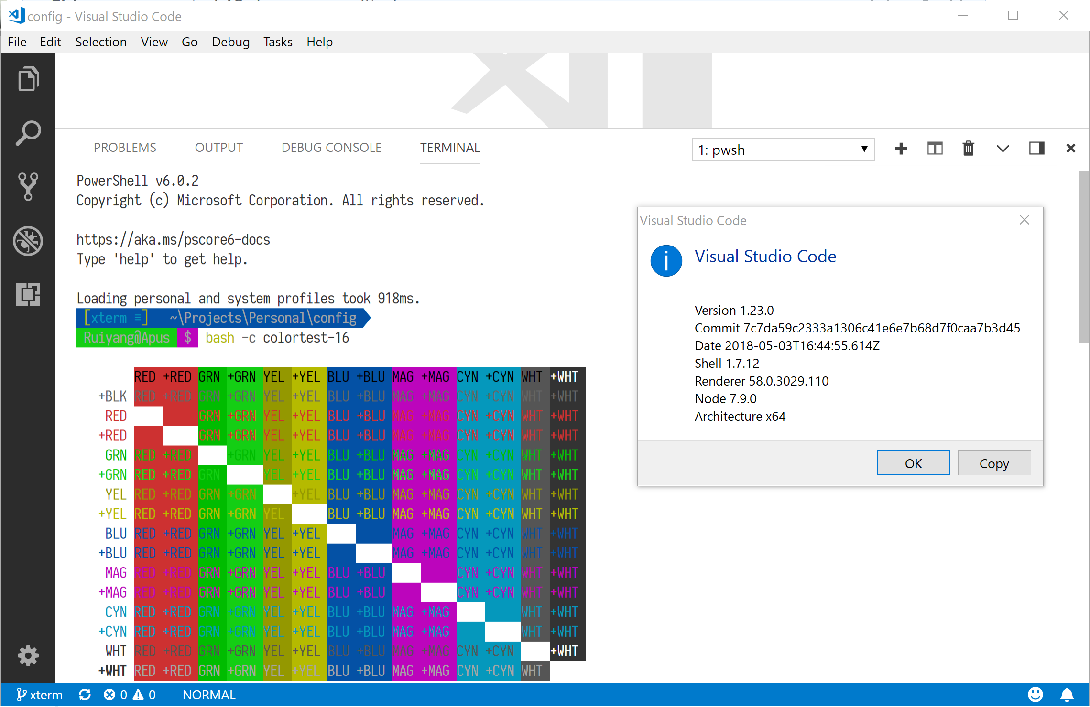Split the terminal pane

click(935, 149)
